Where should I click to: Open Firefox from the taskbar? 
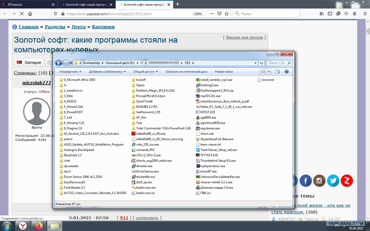(39, 226)
